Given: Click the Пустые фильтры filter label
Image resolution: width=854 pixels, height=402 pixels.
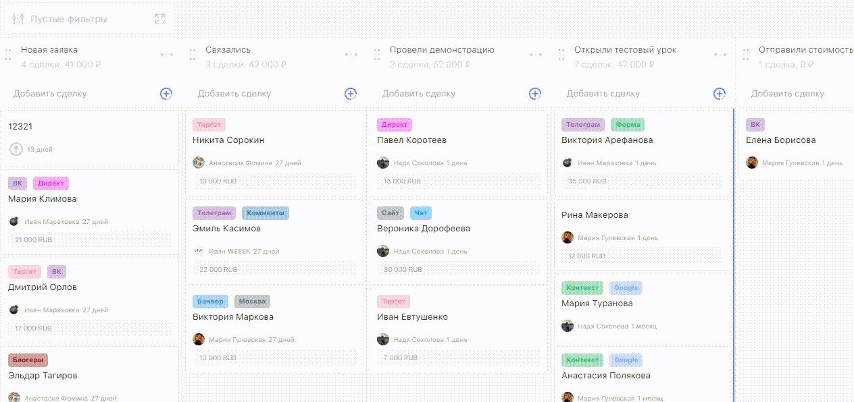Looking at the screenshot, I should tap(69, 19).
